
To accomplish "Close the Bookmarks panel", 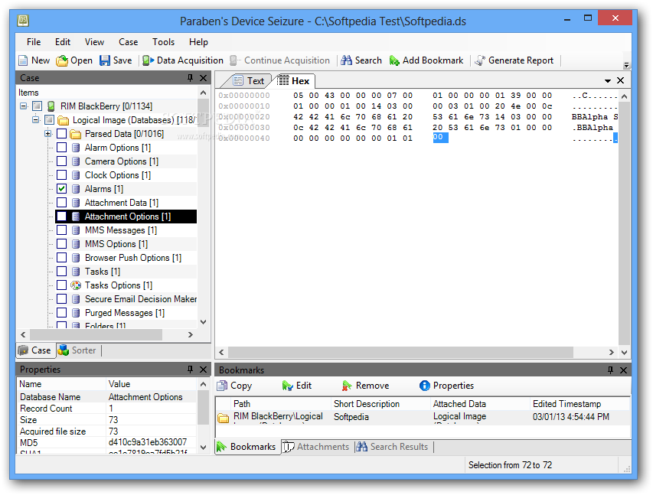I will click(x=623, y=370).
